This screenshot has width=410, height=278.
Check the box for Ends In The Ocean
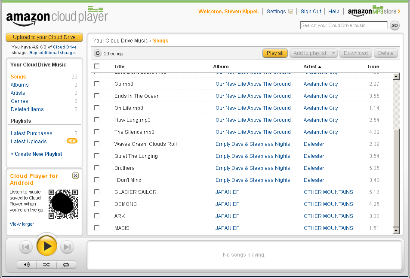pos(97,96)
